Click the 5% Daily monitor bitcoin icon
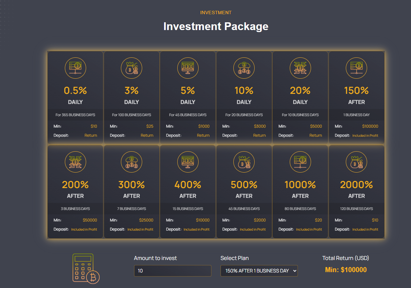This screenshot has height=288, width=411. (188, 68)
